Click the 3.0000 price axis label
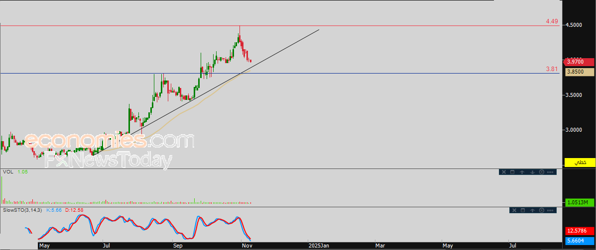Screen dimensions: 596x250 coord(575,130)
